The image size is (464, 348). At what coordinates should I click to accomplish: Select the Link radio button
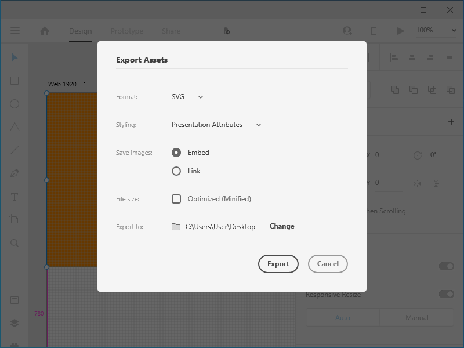(x=176, y=171)
